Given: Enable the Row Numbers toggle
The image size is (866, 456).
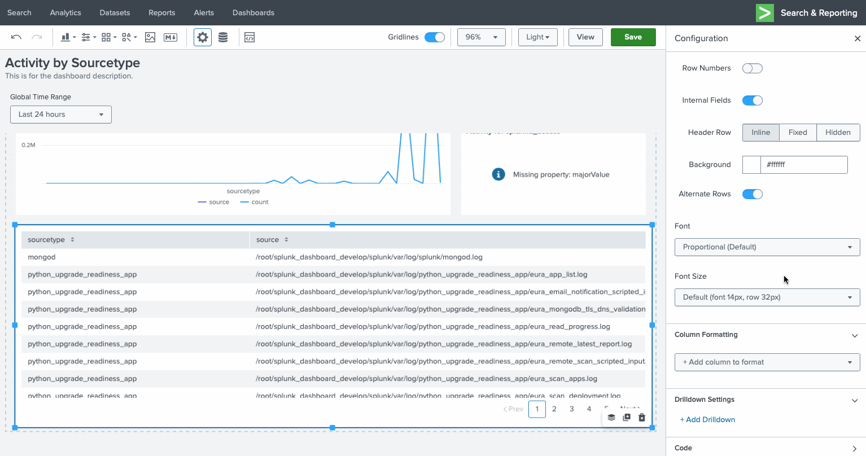Looking at the screenshot, I should click(752, 68).
